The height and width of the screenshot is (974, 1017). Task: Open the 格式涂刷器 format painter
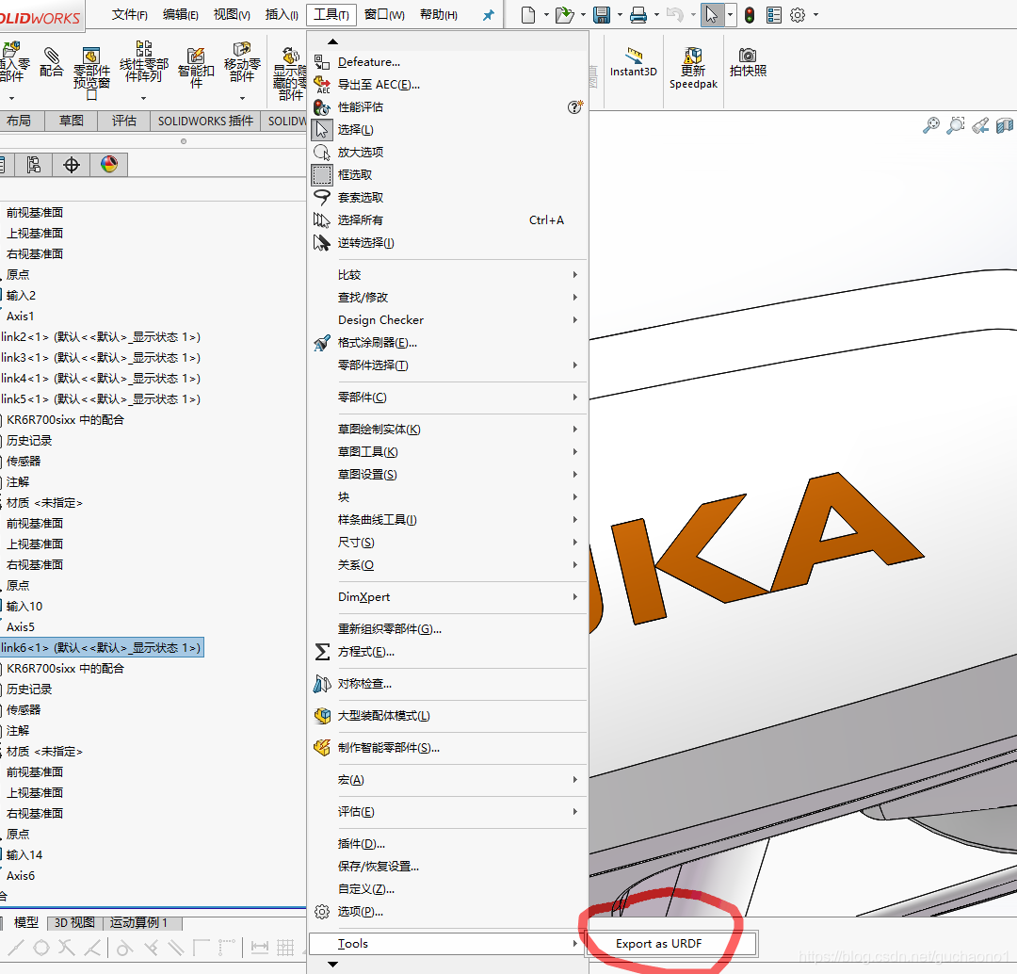pyautogui.click(x=377, y=343)
